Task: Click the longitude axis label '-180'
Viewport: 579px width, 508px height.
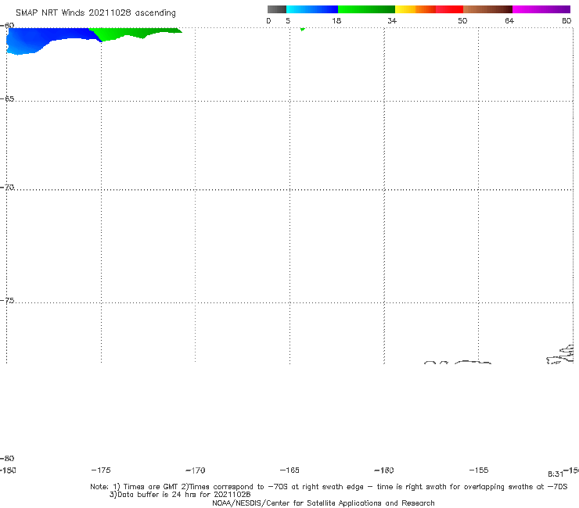Action: point(8,470)
